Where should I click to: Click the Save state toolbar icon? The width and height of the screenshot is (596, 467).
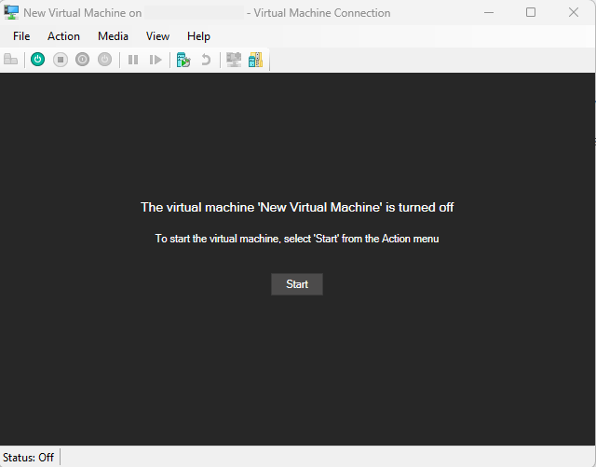[105, 60]
